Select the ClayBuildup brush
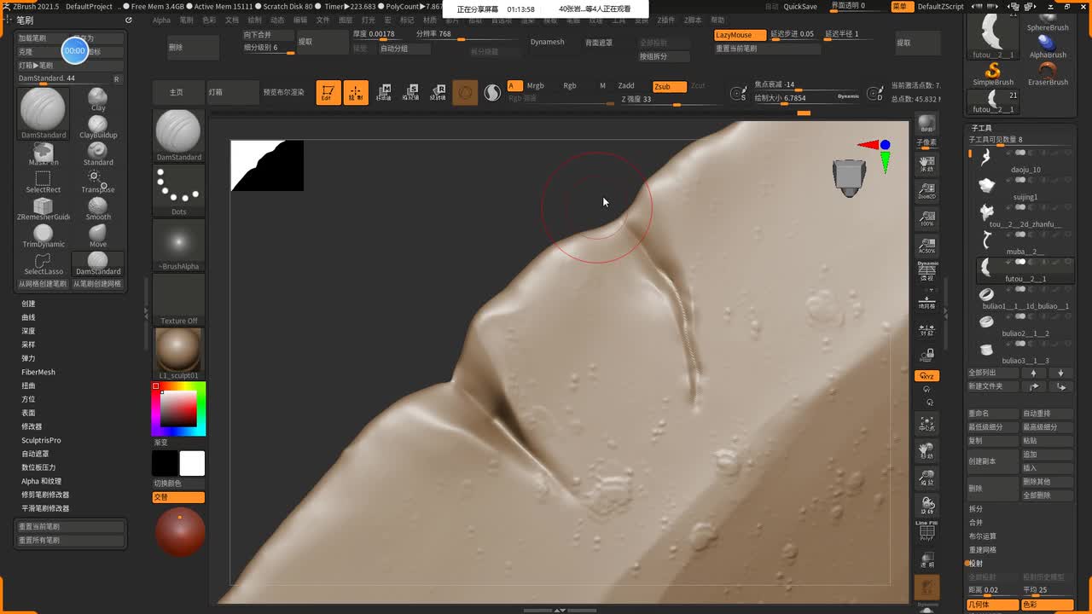Viewport: 1092px width, 614px height. click(x=98, y=126)
